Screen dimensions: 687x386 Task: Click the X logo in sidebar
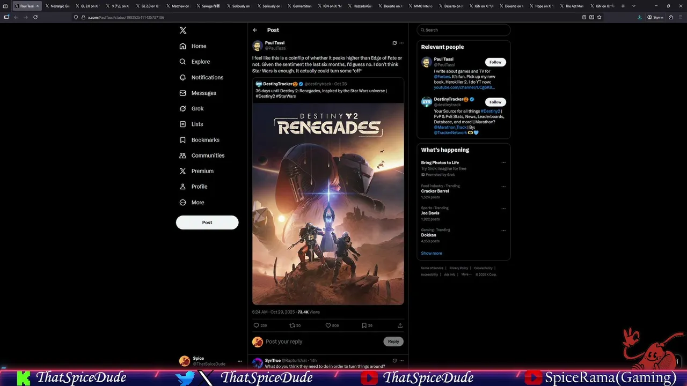click(x=183, y=31)
